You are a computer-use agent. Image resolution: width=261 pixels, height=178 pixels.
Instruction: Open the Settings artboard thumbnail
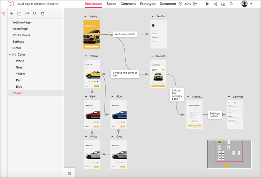[235, 115]
